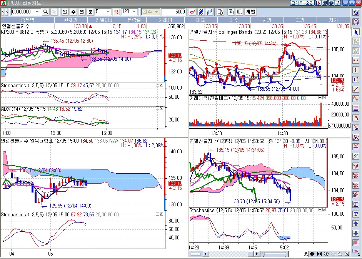362x259 pixels.
Task: Click the 고객의 소리 button in title bar
Action: [x=302, y=3]
